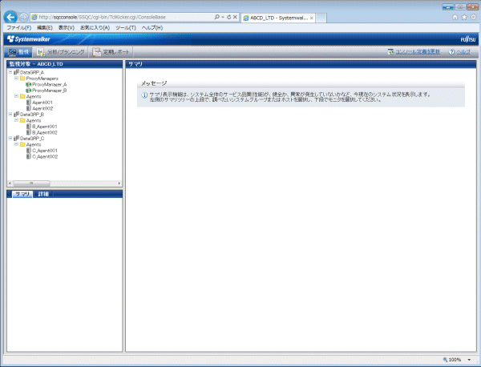Stop loading with address bar X
Screen dimensions: 481x367
(x=235, y=17)
